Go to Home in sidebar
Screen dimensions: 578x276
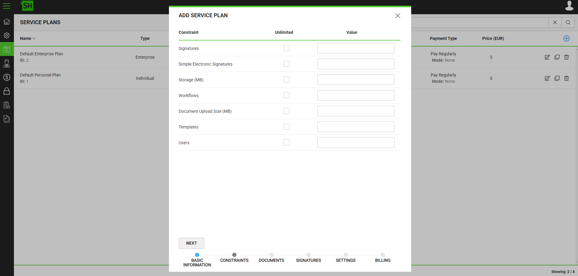point(7,21)
